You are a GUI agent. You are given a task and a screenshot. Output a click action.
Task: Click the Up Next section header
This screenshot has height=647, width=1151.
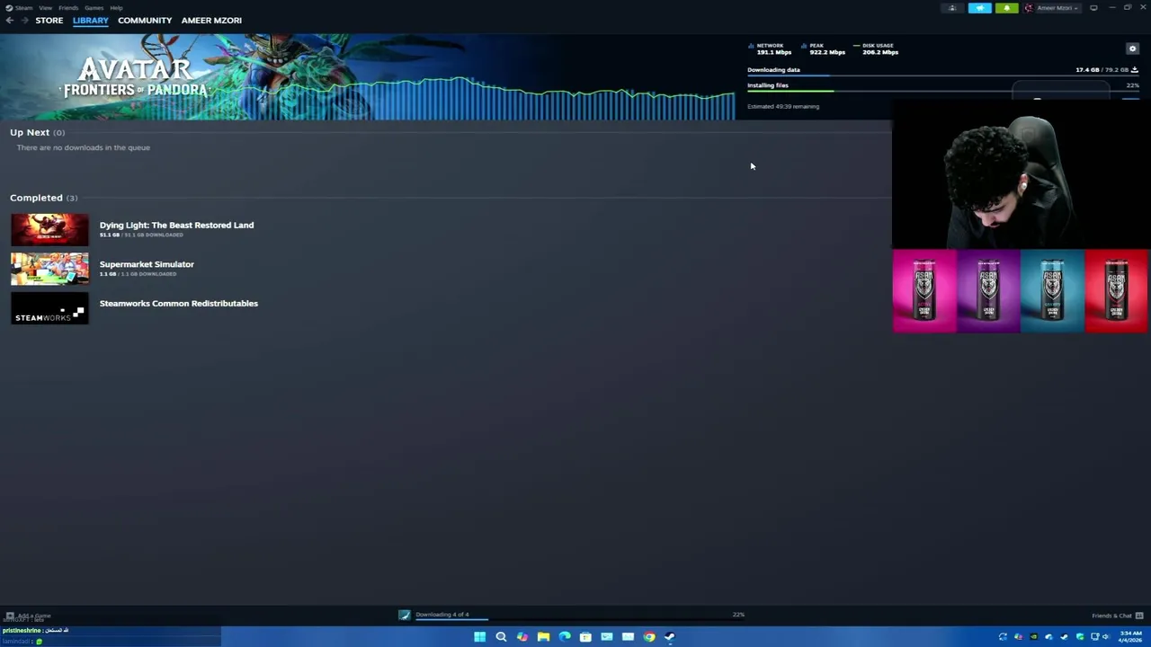37,132
